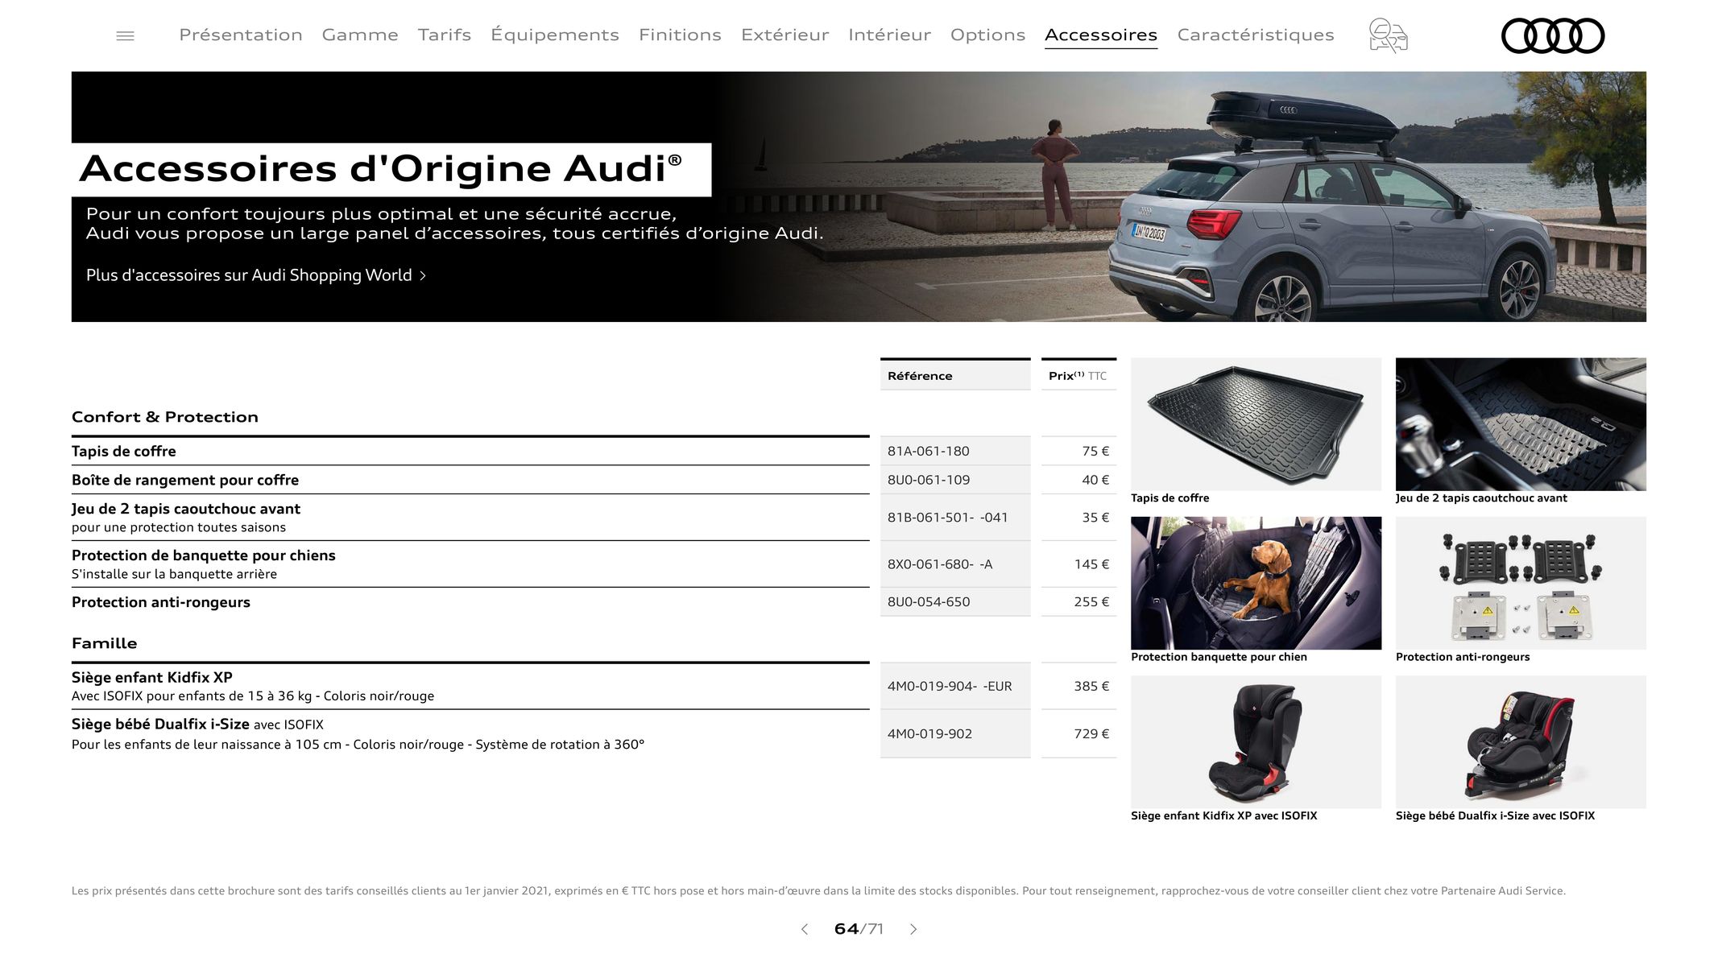1718x966 pixels.
Task: Click the 'Accessoires d'Origine Audi' title
Action: coord(381,169)
